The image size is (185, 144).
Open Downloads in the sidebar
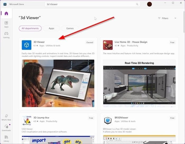click(6, 128)
